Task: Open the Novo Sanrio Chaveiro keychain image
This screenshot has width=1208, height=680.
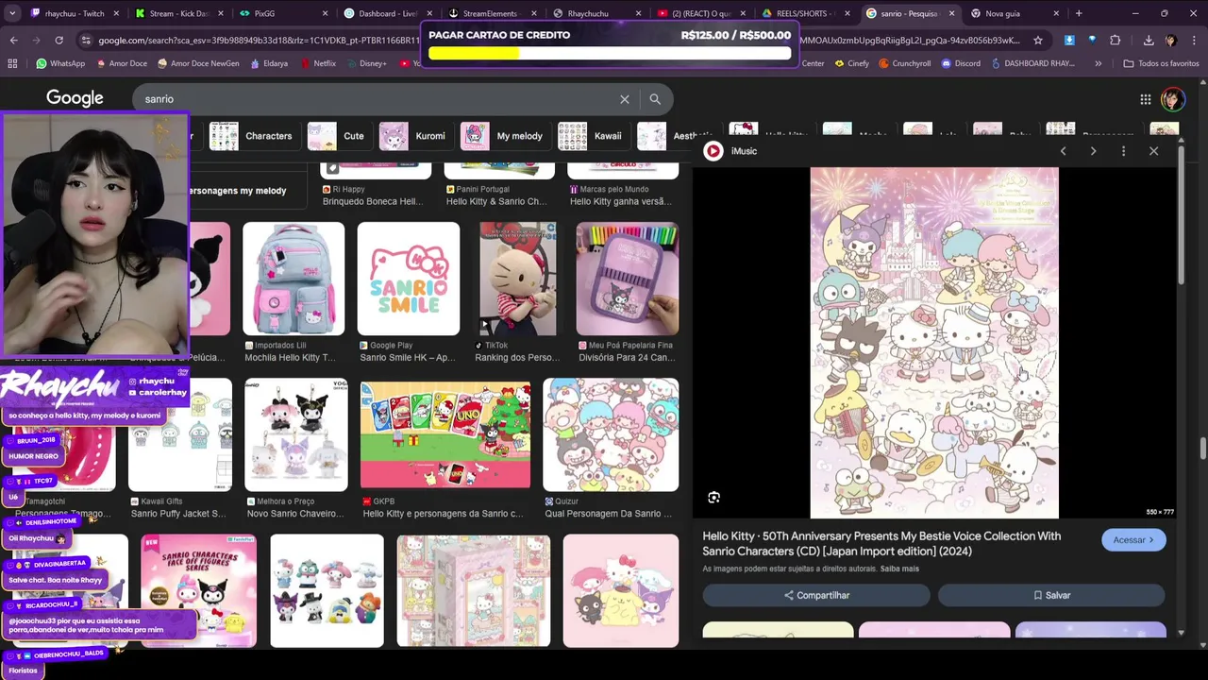Action: click(296, 434)
